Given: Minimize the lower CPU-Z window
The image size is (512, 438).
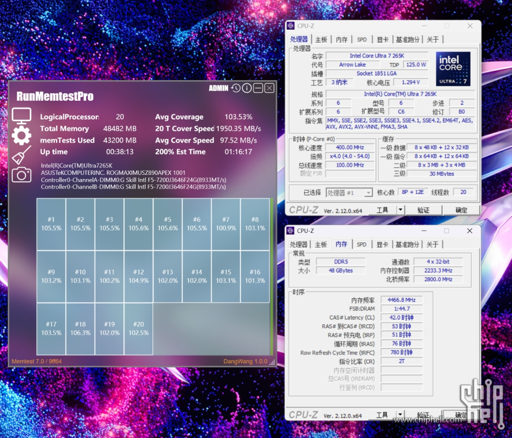Looking at the screenshot, I should point(424,231).
